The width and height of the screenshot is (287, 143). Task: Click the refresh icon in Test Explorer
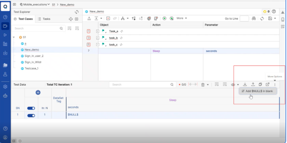(77, 12)
